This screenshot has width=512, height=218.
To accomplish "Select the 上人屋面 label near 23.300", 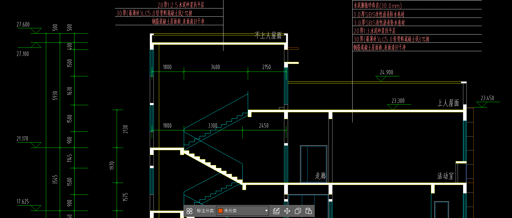I will point(448,103).
